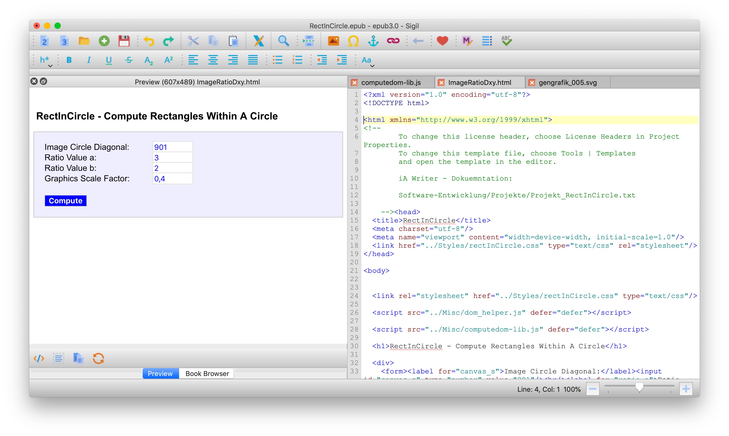
Task: Align text right
Action: pos(233,60)
